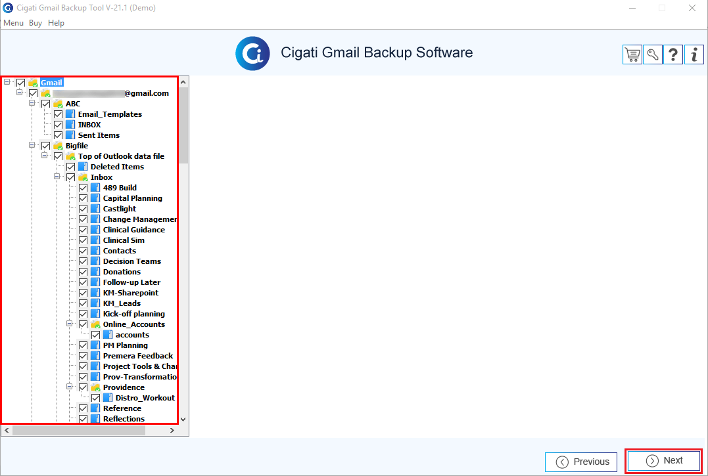This screenshot has height=476, width=708.
Task: Open the key activation icon
Action: (653, 55)
